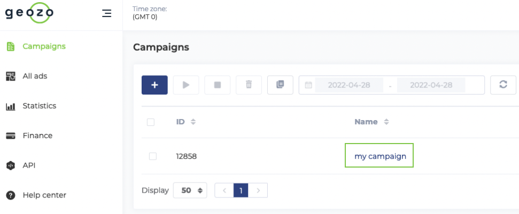The height and width of the screenshot is (214, 519).
Task: Click the blue plus add campaign button
Action: click(154, 85)
